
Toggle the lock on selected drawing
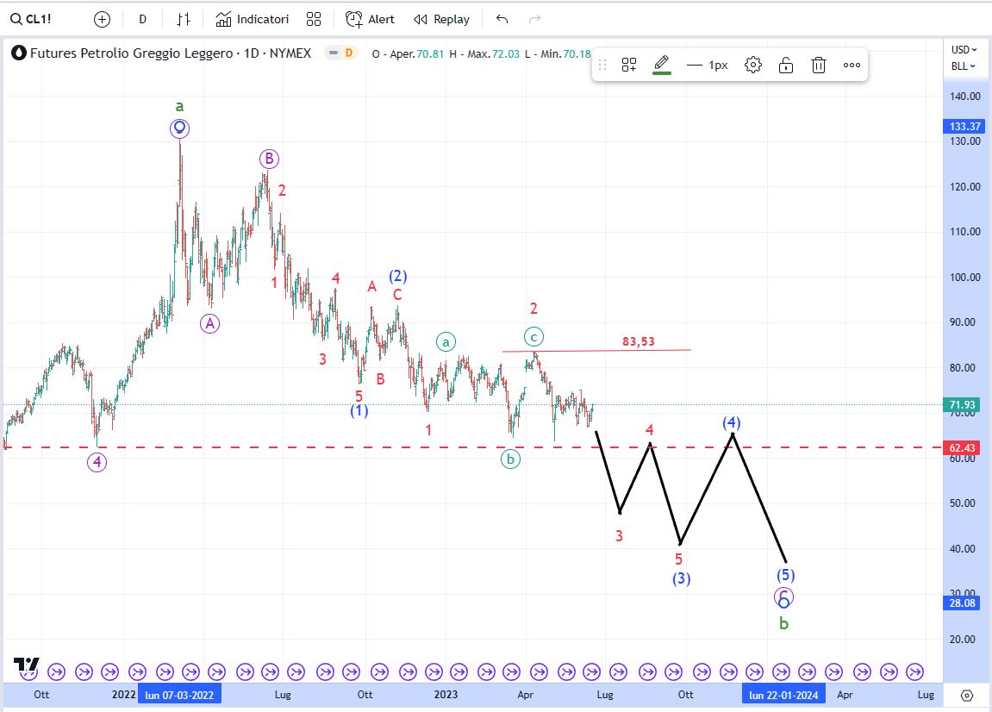[786, 65]
